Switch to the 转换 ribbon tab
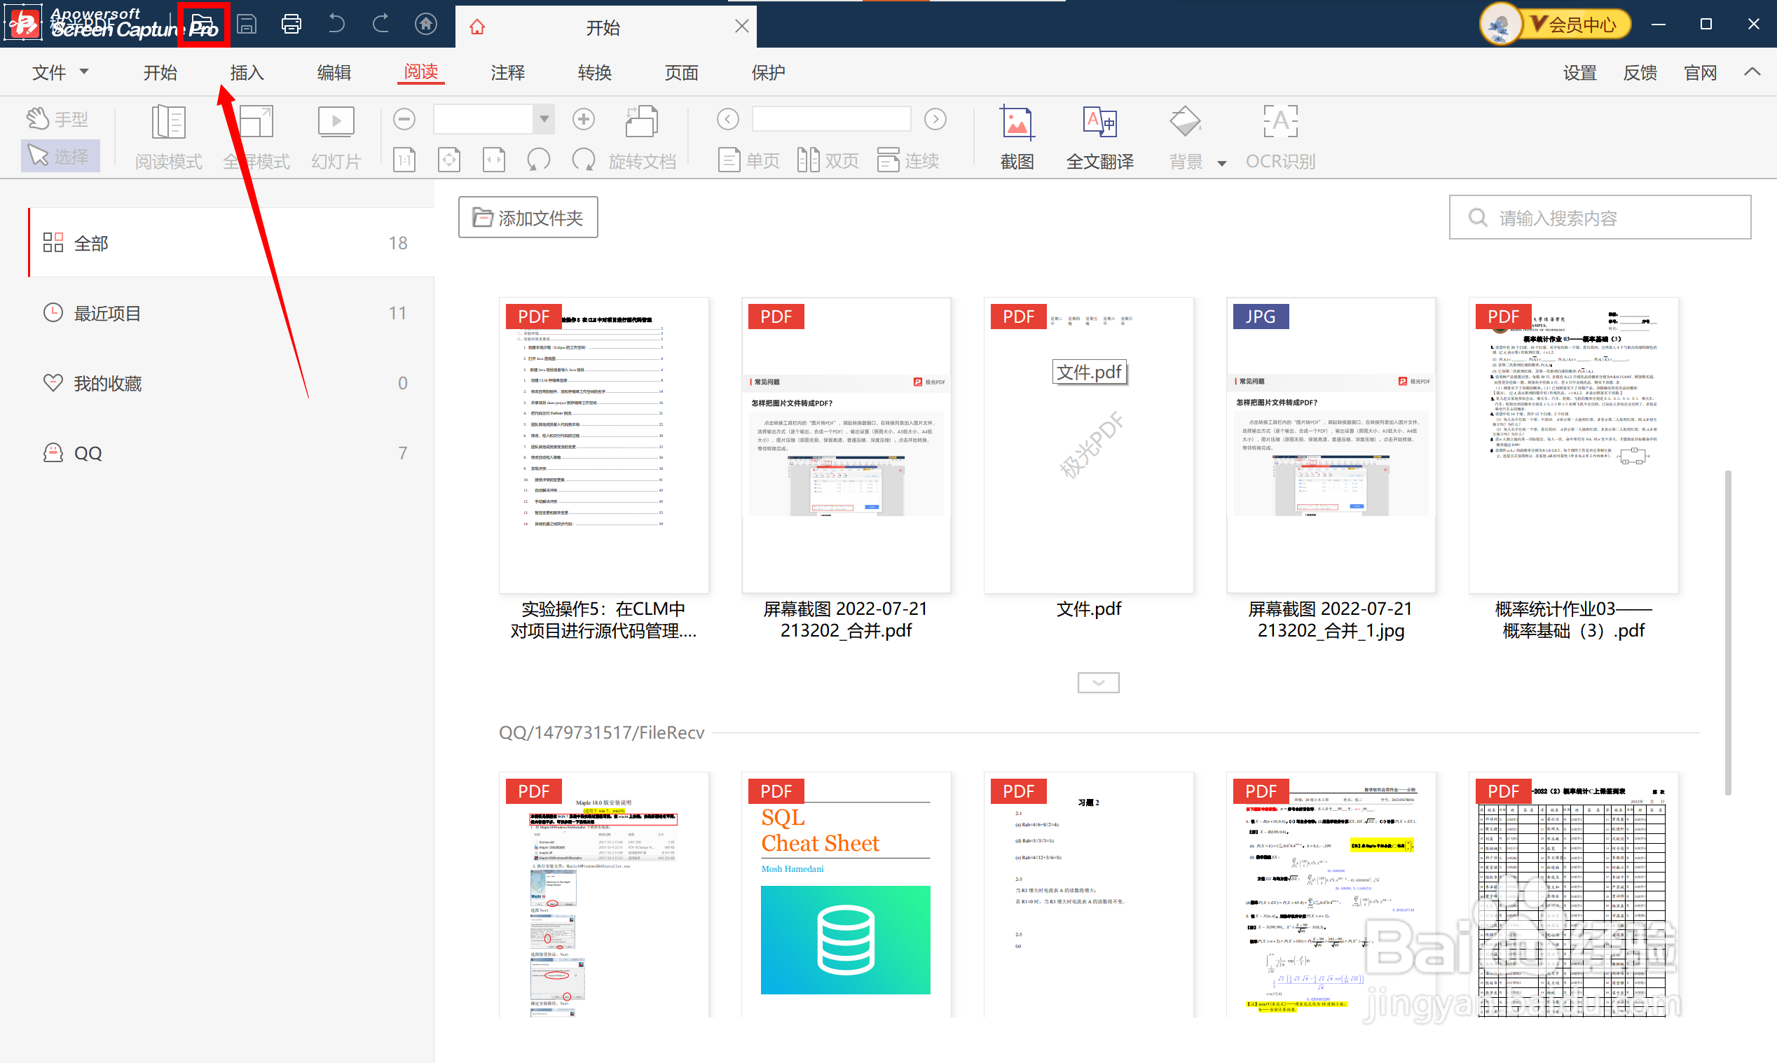The height and width of the screenshot is (1063, 1777). pos(594,72)
